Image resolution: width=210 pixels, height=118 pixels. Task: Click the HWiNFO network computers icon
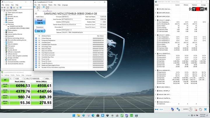tap(172, 109)
